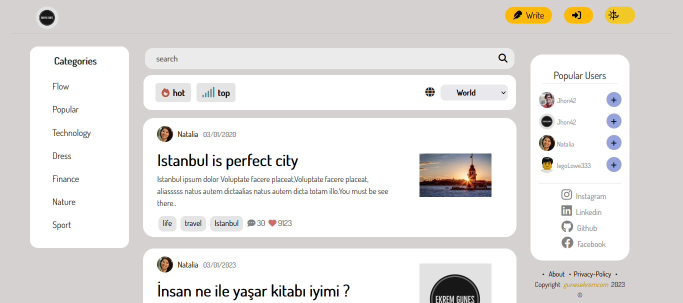
Task: Open the post 'İnsan ne ile yaşar kitabı iyimi ?'
Action: point(253,290)
